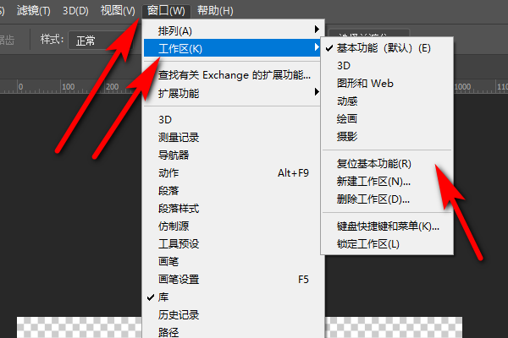The width and height of the screenshot is (508, 338).
Task: Show the 段落 panel
Action: coord(233,191)
